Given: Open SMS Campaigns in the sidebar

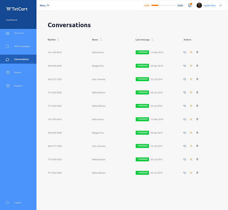Looking at the screenshot, I should [x=22, y=46].
